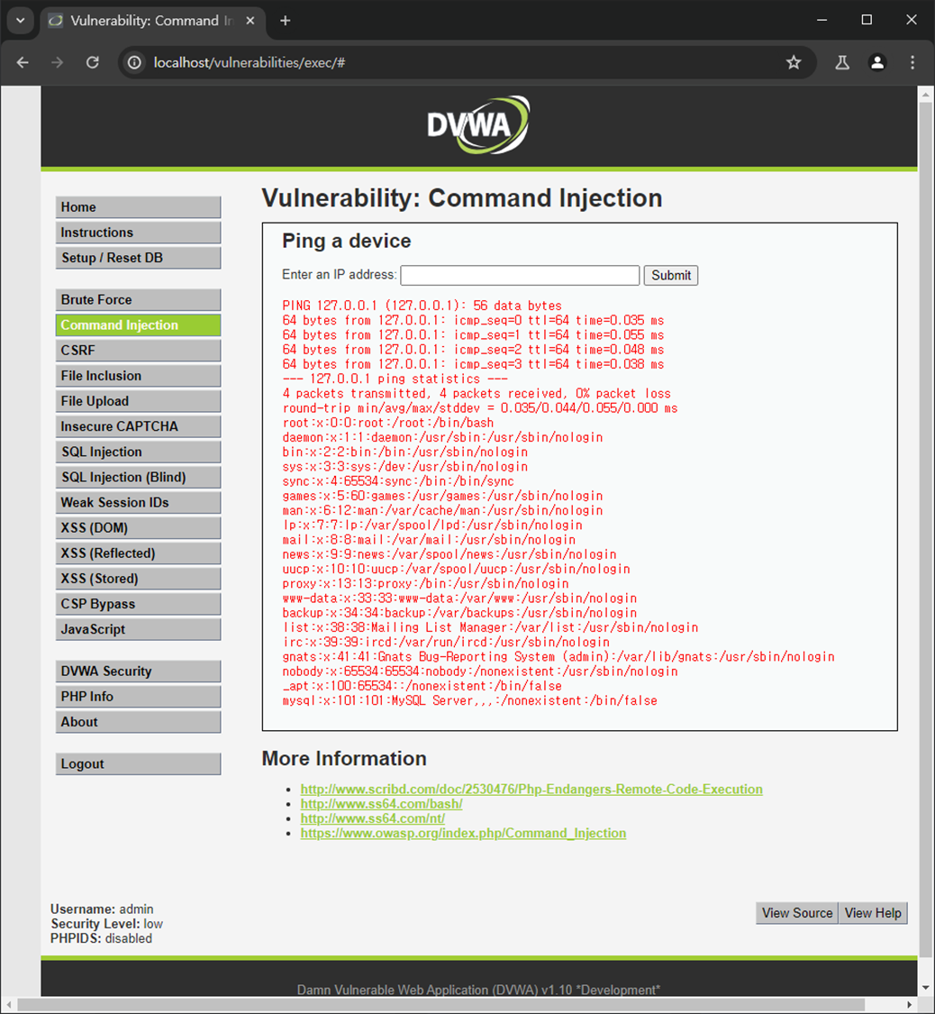
Task: Click View Help button
Action: coord(873,913)
